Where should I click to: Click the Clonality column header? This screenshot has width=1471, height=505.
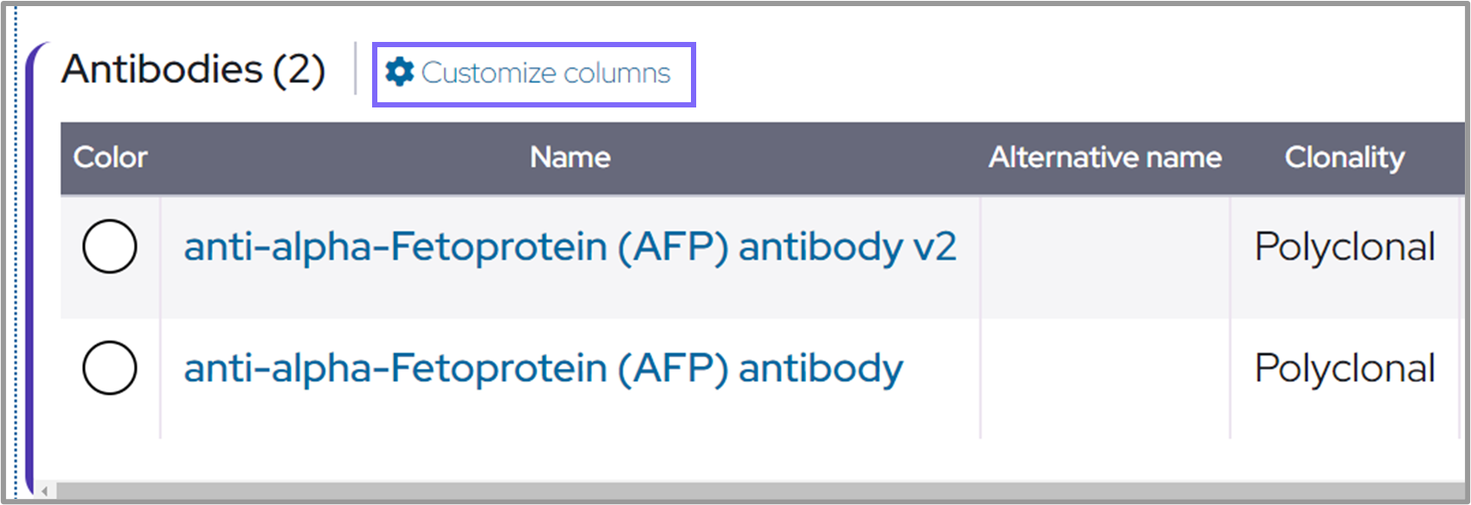[x=1344, y=157]
